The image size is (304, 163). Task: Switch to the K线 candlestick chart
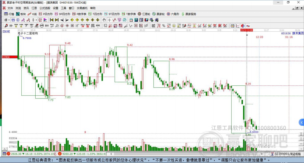click(x=32, y=14)
